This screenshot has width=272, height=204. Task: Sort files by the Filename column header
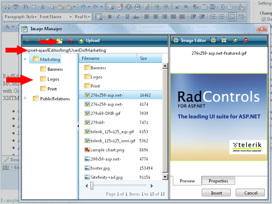pos(108,58)
